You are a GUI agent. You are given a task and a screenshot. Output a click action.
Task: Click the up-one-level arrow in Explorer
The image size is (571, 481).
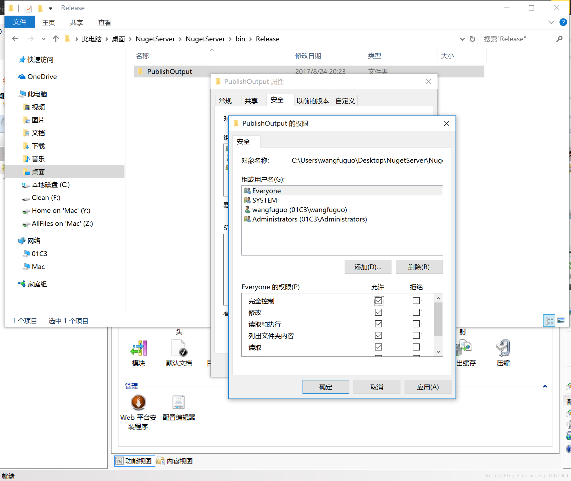pos(56,39)
